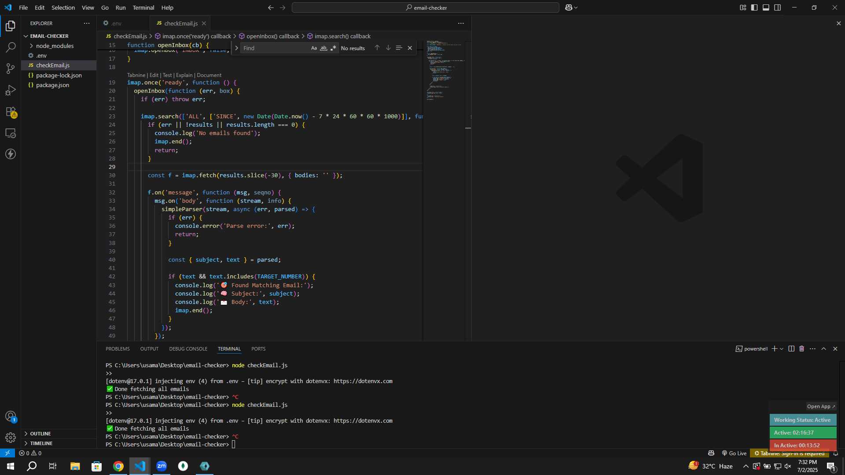Close the Find widget
The image size is (845, 475).
point(410,48)
